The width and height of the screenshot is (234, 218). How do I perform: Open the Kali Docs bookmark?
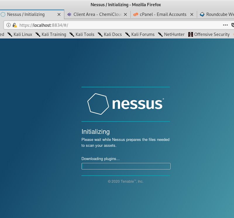click(110, 34)
